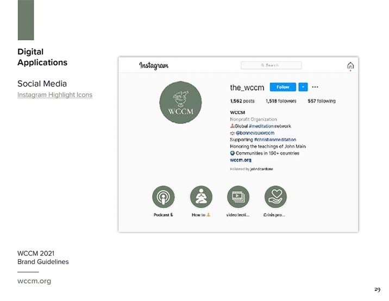Click the 1,562 posts count

coord(242,101)
